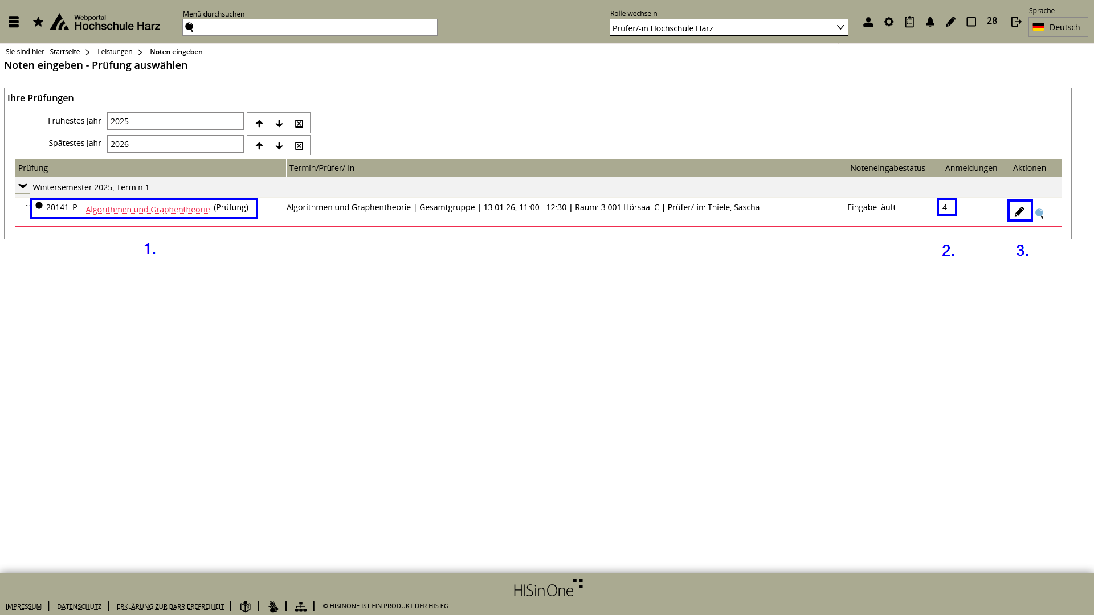Clear the Frühestes Jahr field
The height and width of the screenshot is (615, 1094).
point(299,124)
